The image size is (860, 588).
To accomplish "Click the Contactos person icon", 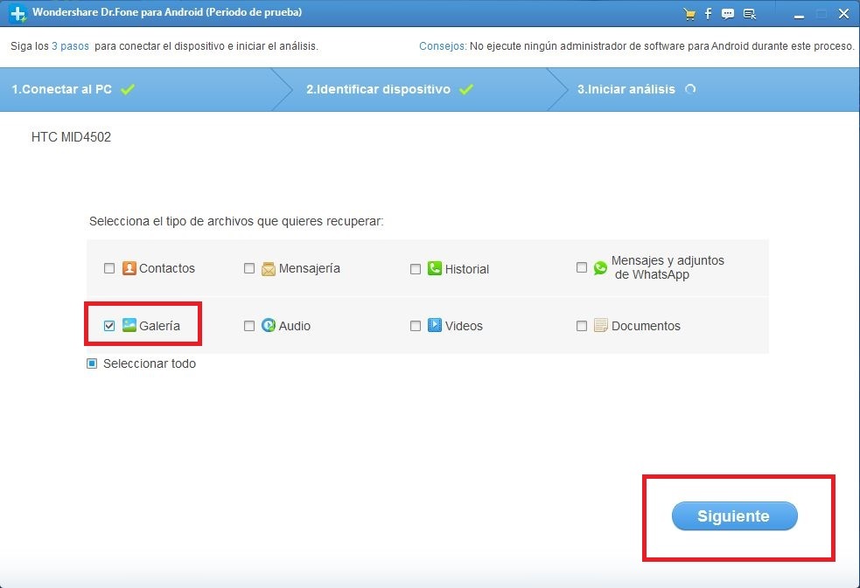I will point(129,268).
